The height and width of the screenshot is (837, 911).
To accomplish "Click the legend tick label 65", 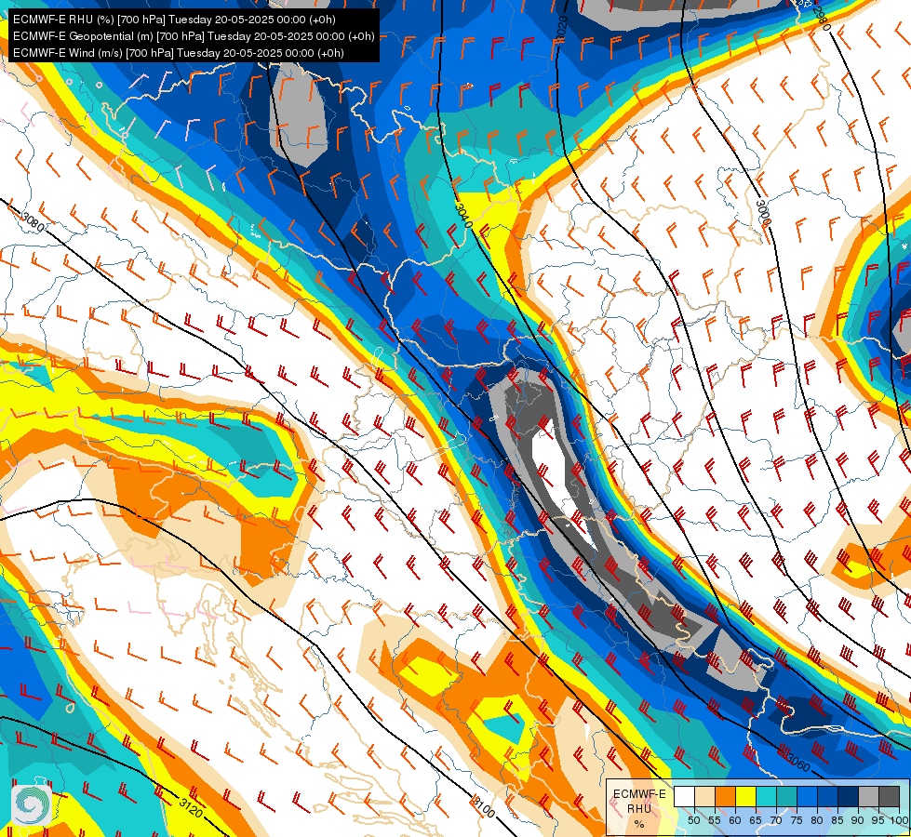I will click(x=756, y=820).
